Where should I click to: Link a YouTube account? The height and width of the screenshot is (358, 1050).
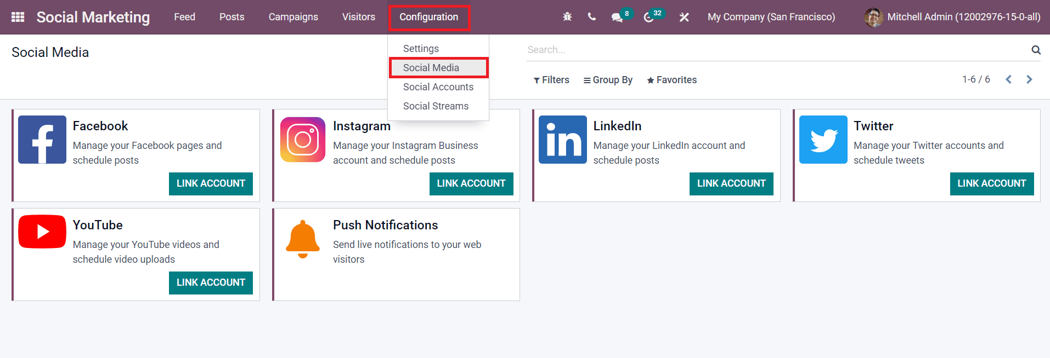tap(211, 282)
